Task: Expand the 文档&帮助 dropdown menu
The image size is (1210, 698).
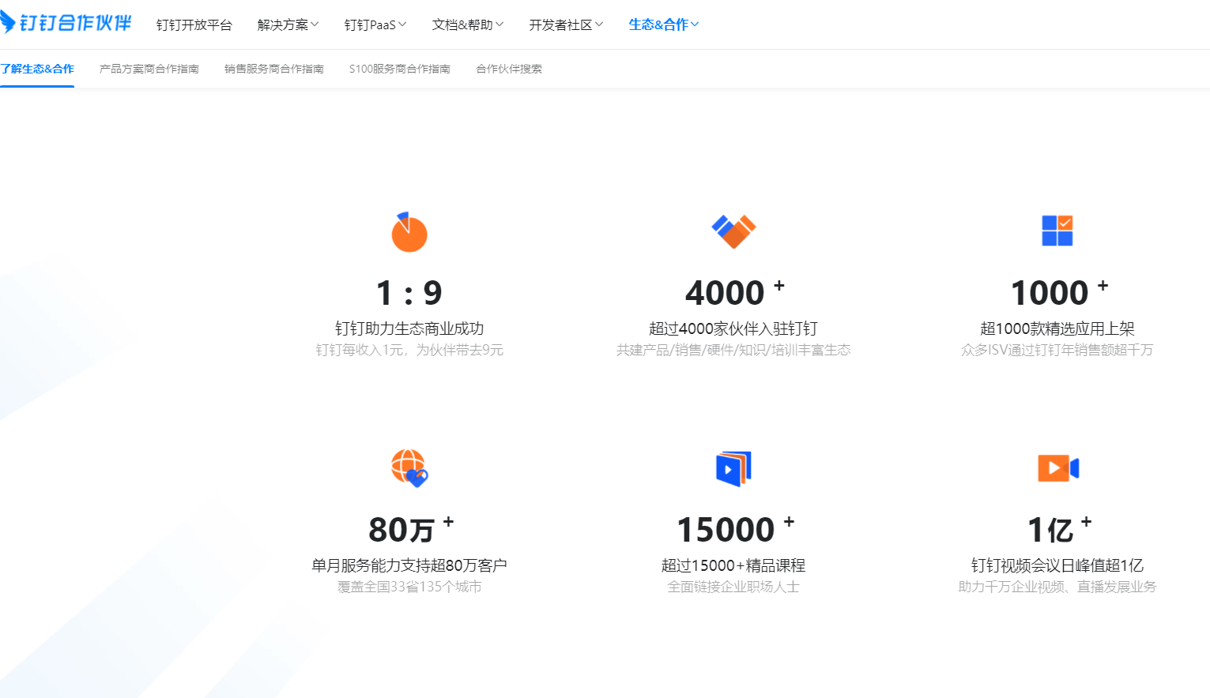Action: click(x=468, y=25)
